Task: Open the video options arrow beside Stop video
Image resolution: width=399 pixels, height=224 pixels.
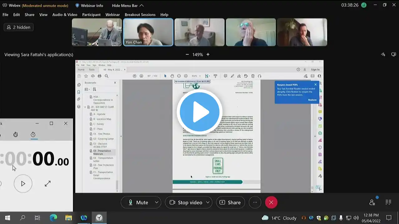Action: (208, 203)
